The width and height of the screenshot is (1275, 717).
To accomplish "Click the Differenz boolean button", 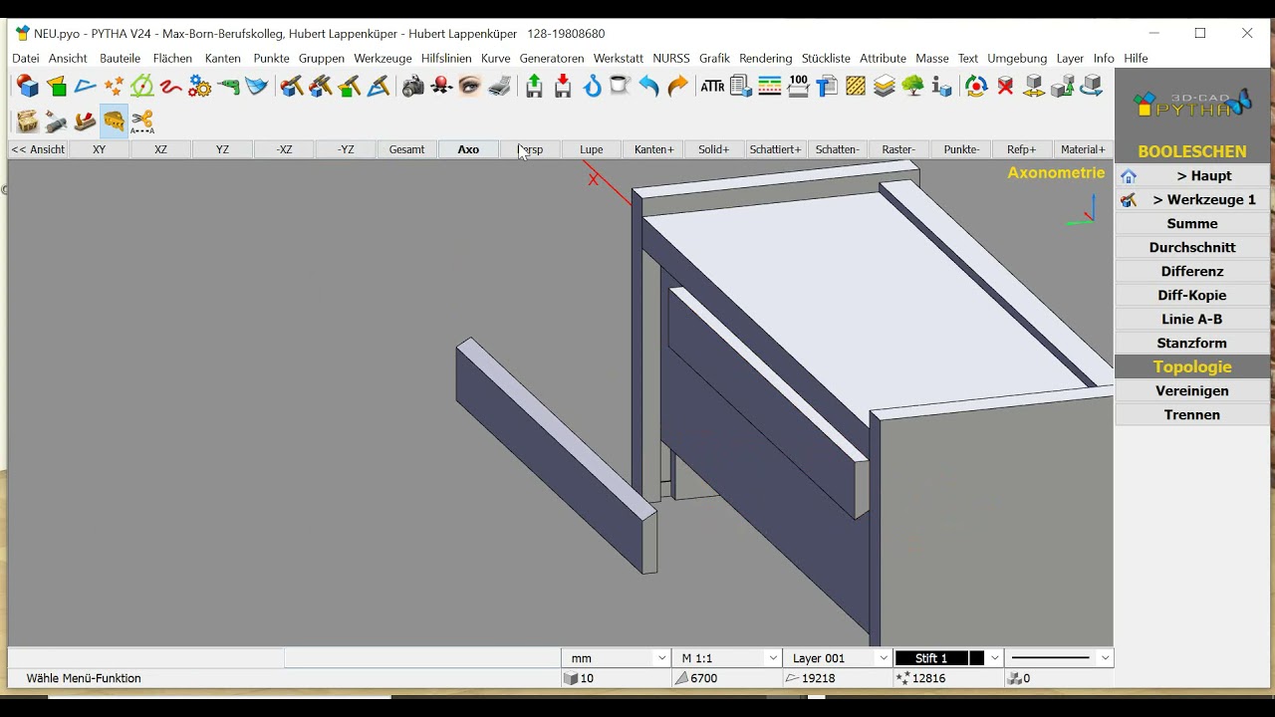I will tap(1192, 271).
